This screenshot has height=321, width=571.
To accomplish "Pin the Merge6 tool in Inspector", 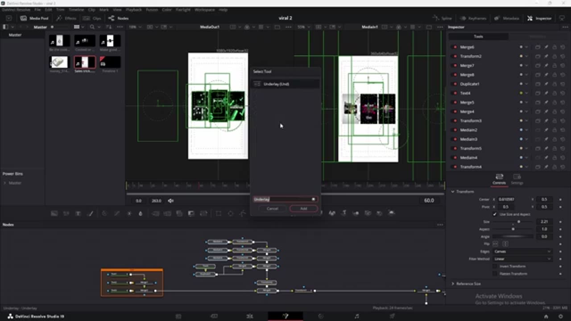I will [546, 47].
